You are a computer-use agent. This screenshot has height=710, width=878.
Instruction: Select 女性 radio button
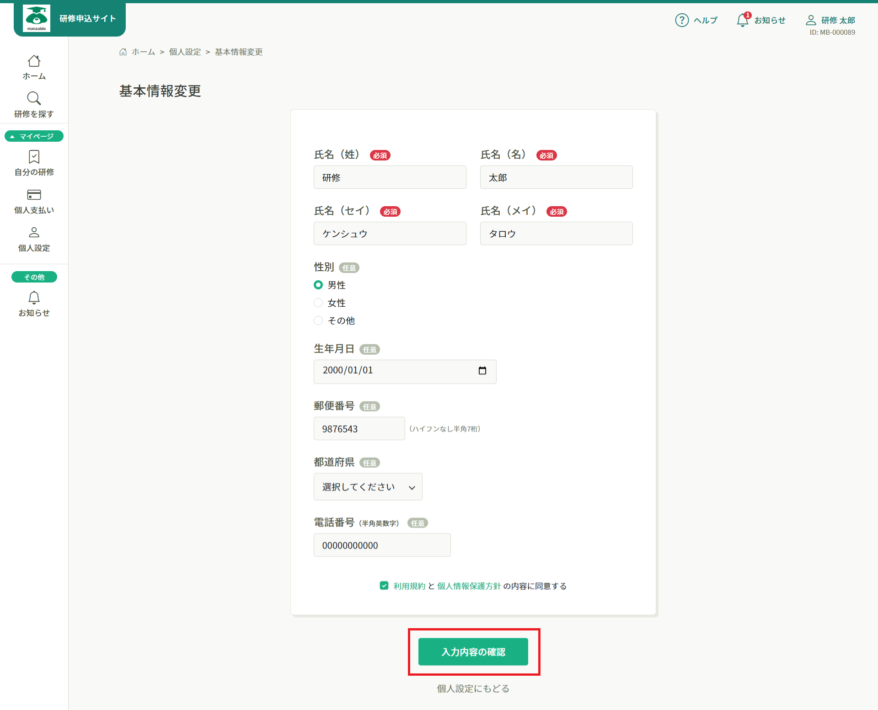[318, 303]
